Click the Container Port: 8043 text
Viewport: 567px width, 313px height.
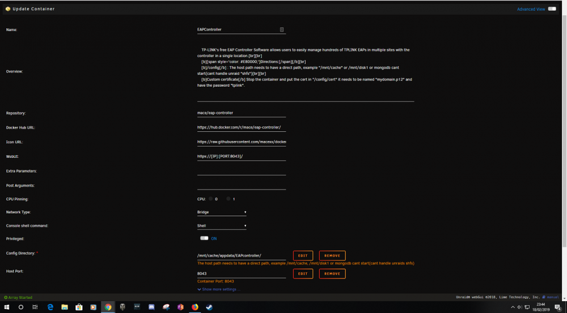[x=215, y=281]
